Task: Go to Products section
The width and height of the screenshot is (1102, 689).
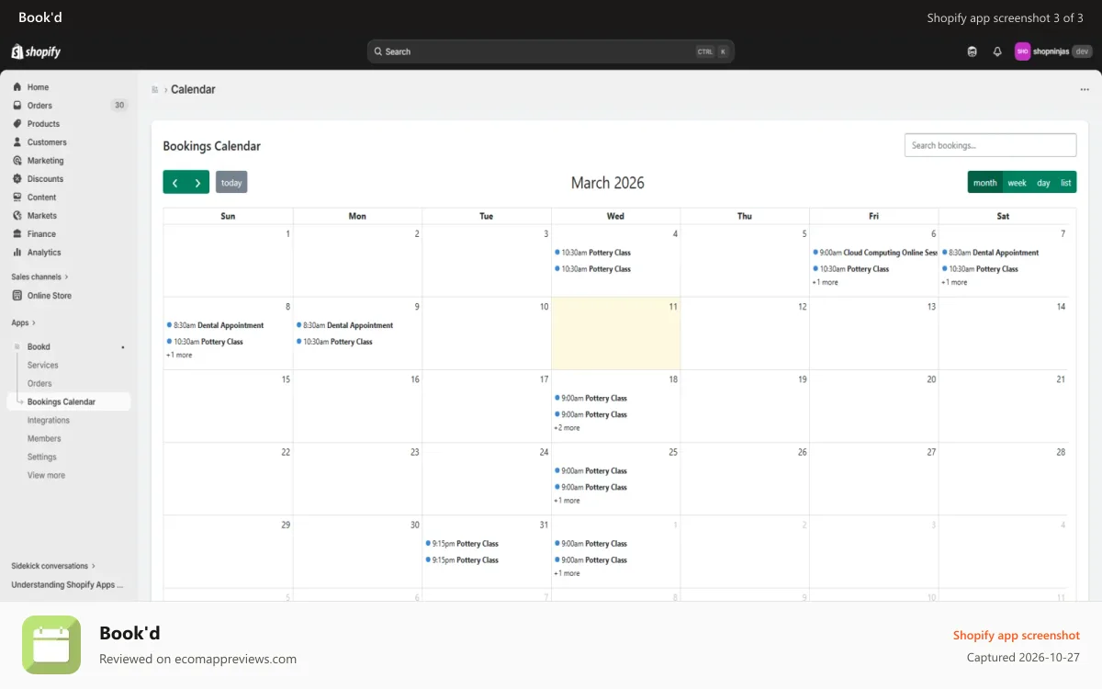Action: pos(43,124)
